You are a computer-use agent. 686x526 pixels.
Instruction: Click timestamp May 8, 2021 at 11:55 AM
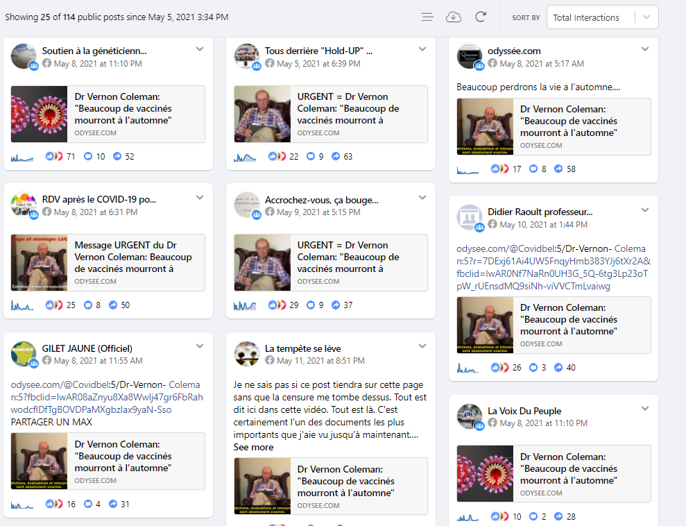point(98,361)
